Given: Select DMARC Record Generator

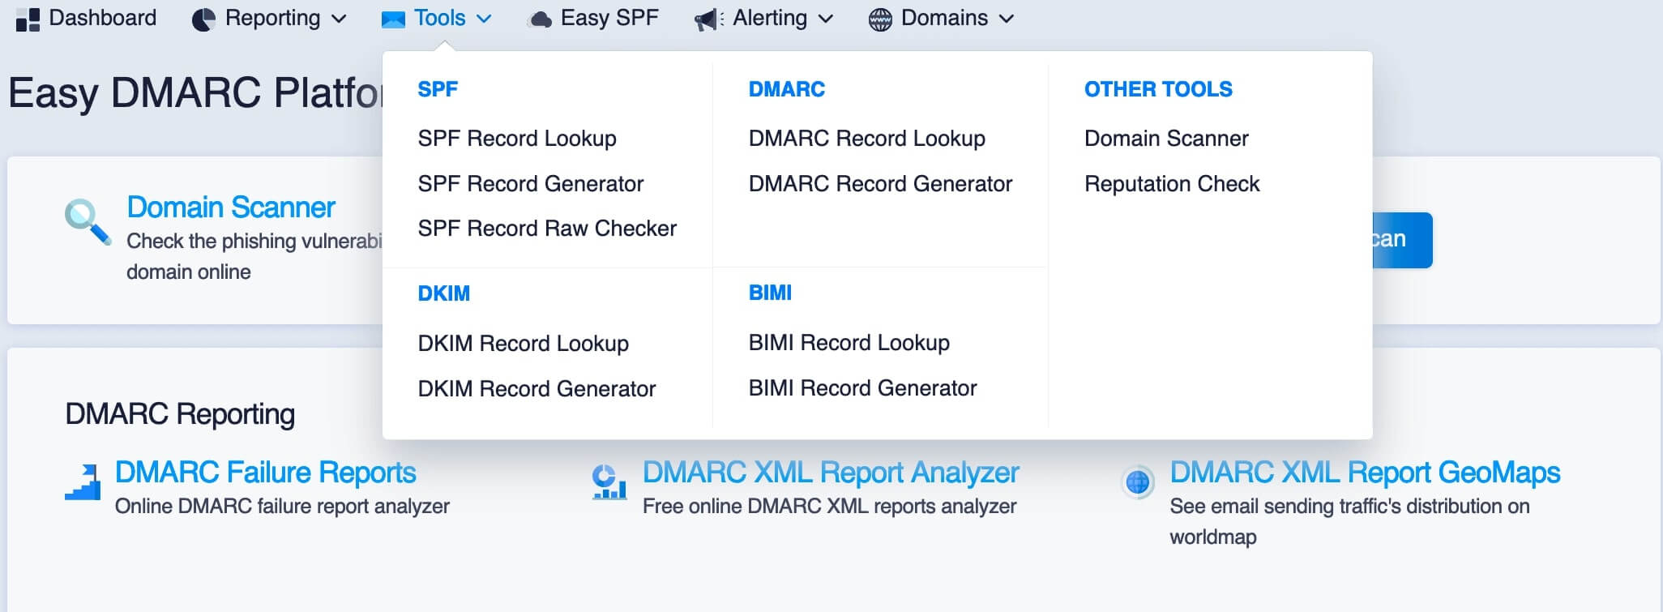Looking at the screenshot, I should click(x=881, y=184).
